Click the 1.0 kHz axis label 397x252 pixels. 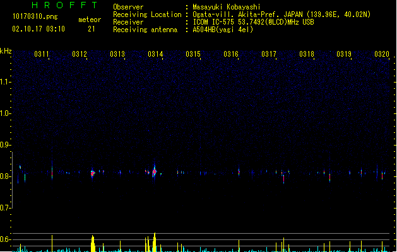pyautogui.click(x=5, y=113)
